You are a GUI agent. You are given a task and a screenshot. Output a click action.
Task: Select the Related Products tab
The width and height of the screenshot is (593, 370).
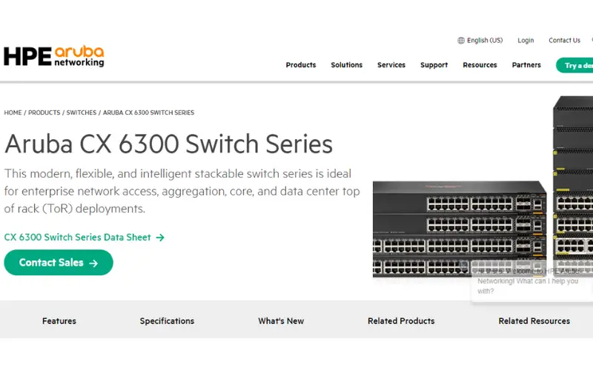(x=401, y=321)
